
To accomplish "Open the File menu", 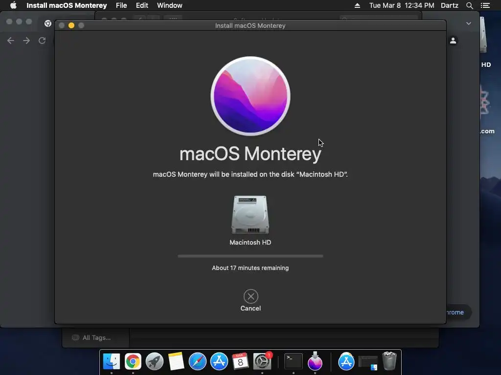I will pos(121,5).
